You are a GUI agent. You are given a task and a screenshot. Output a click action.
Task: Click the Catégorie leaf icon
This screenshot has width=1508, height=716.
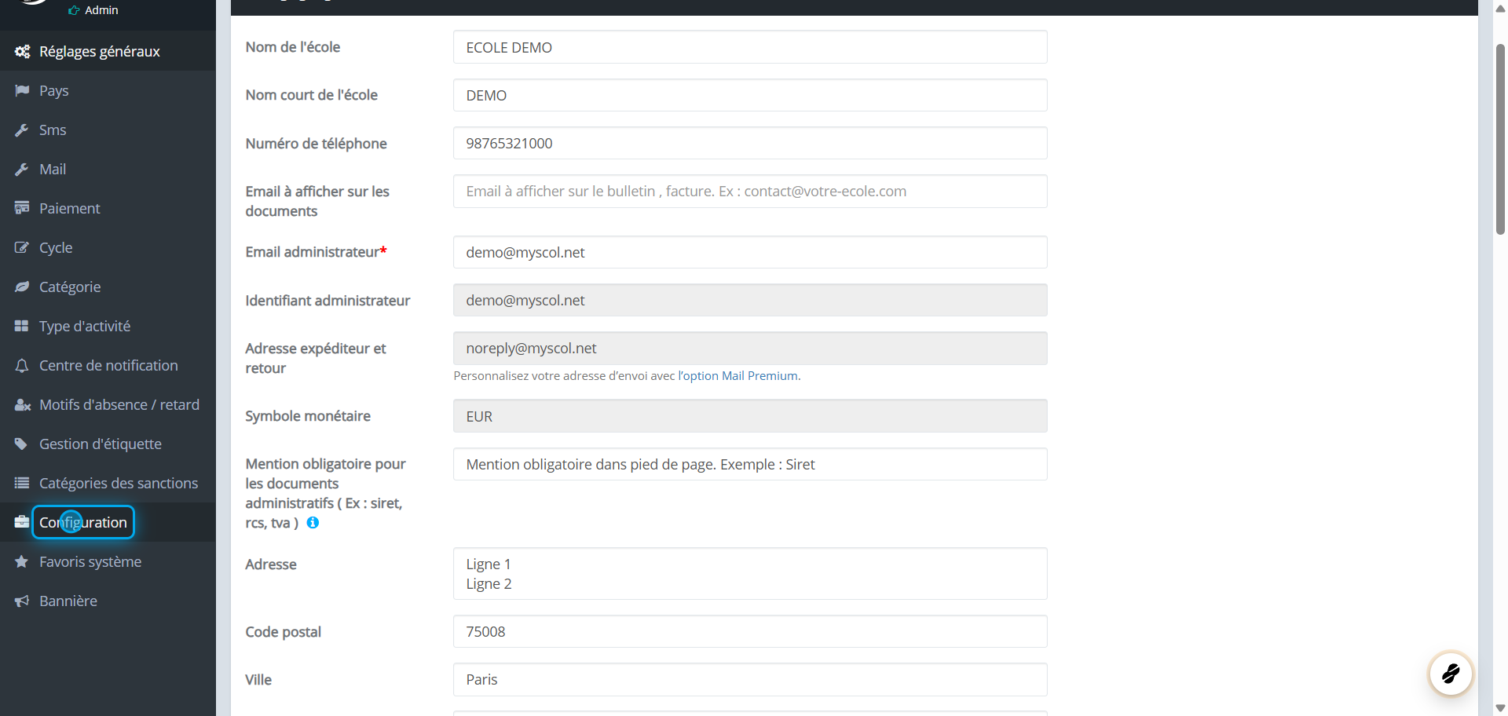[x=22, y=287]
